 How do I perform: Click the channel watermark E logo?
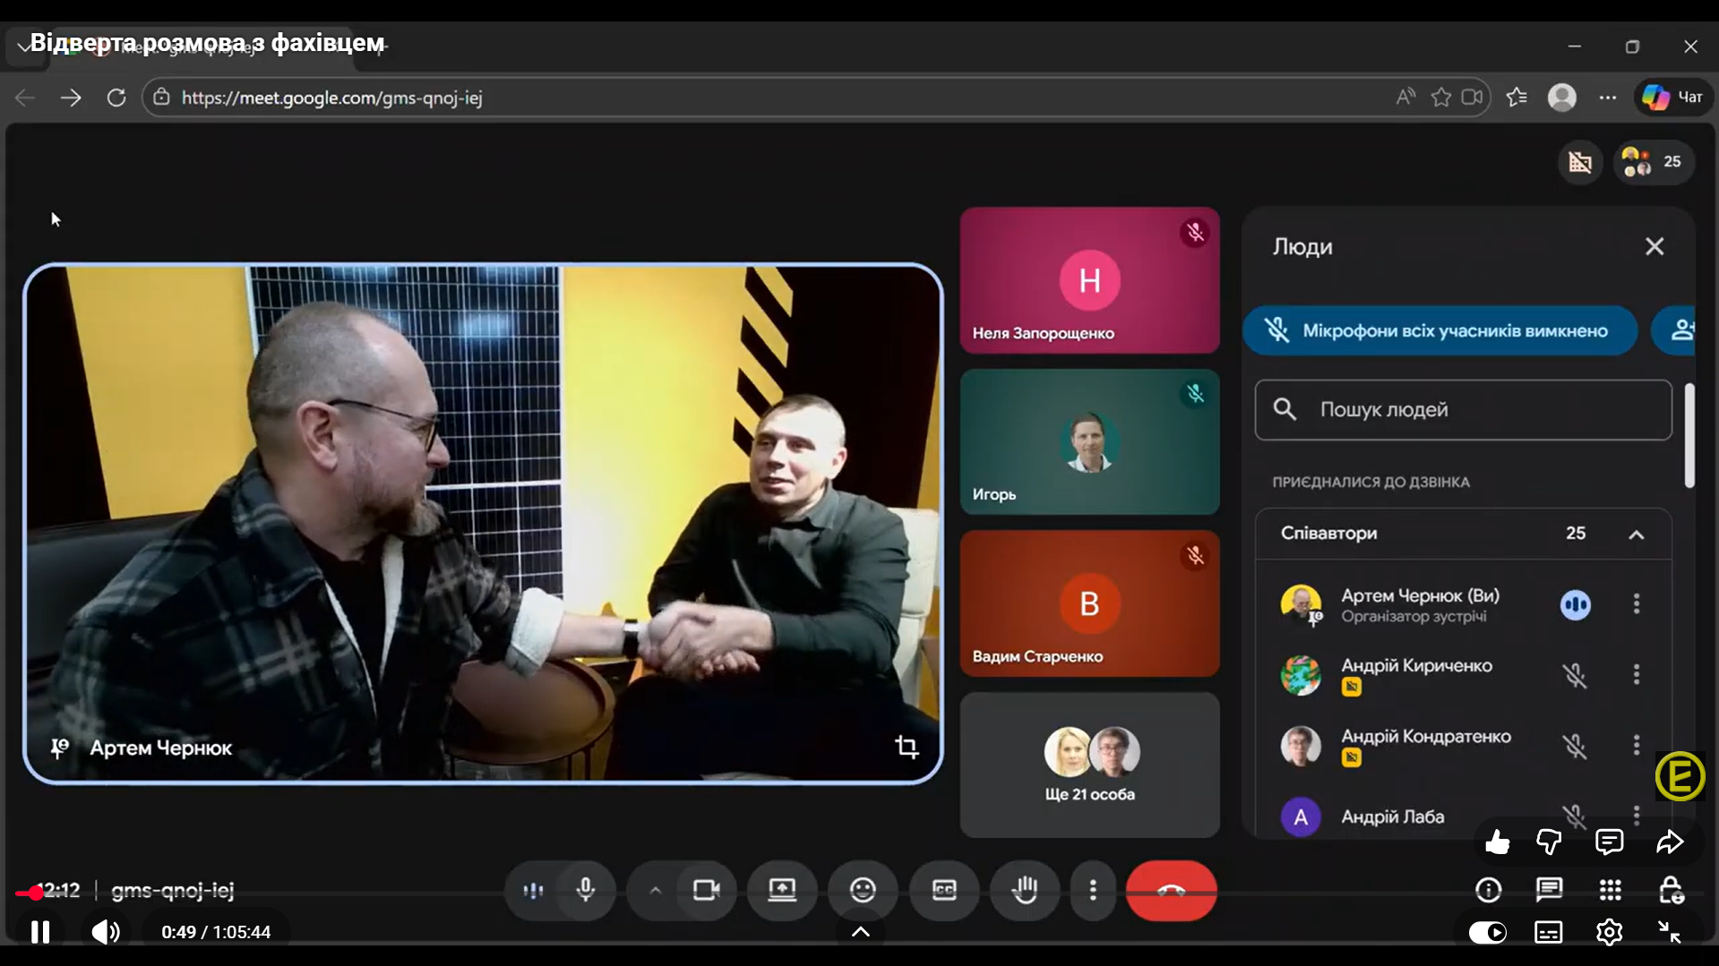[1680, 776]
